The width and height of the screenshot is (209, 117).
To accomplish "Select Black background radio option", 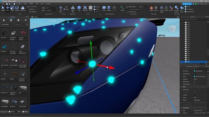I will 16,112.
